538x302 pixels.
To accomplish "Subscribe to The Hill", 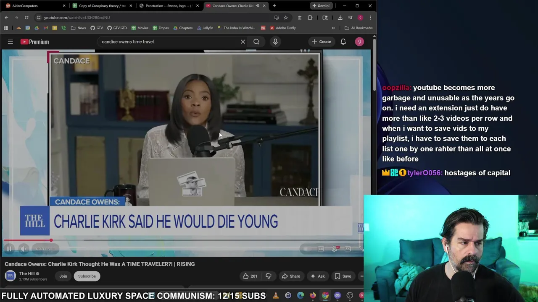I will (x=87, y=276).
